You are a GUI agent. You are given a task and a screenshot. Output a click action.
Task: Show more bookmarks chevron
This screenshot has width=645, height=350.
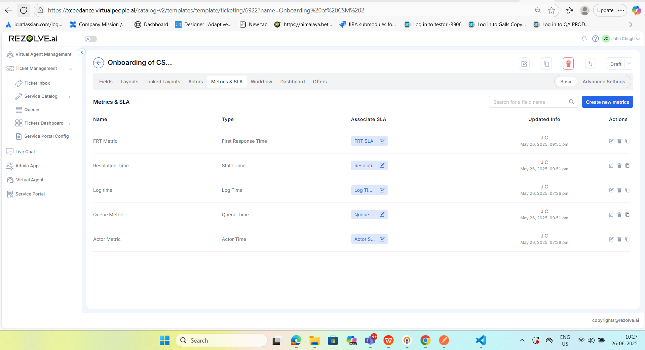pos(631,25)
